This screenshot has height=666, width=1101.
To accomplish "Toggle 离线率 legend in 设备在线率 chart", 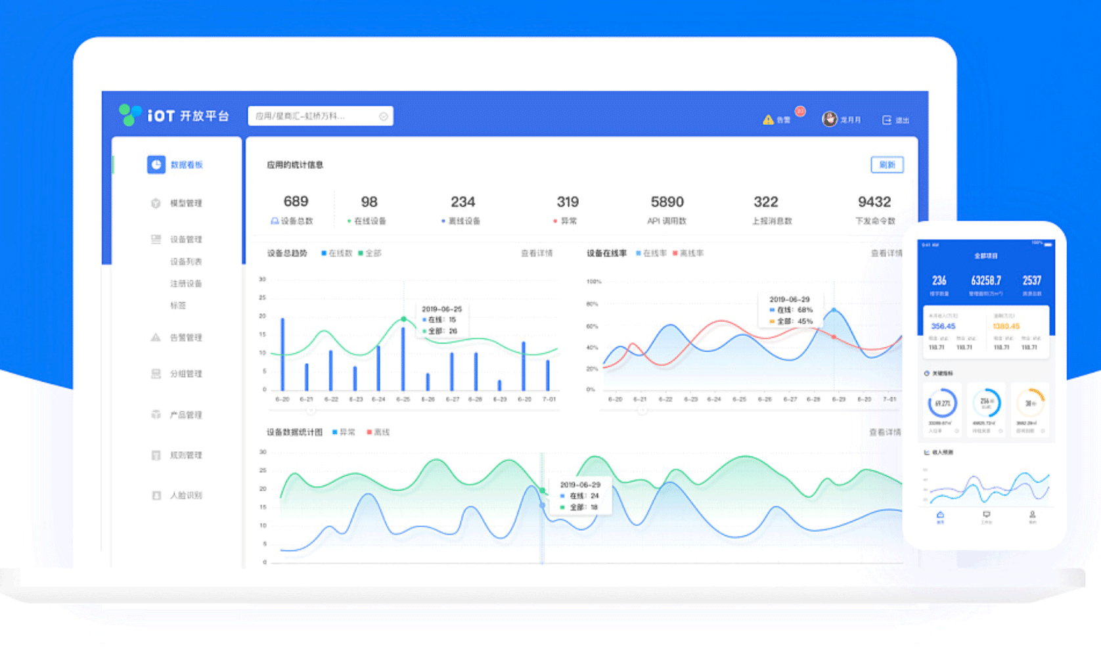I will pyautogui.click(x=688, y=253).
